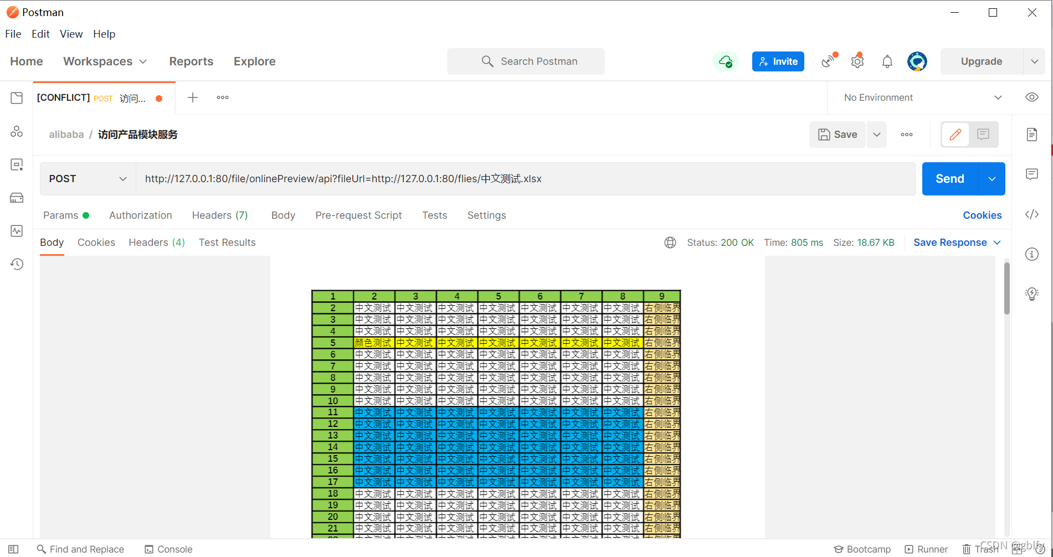
Task: Expand the Workspaces dropdown
Action: (105, 61)
